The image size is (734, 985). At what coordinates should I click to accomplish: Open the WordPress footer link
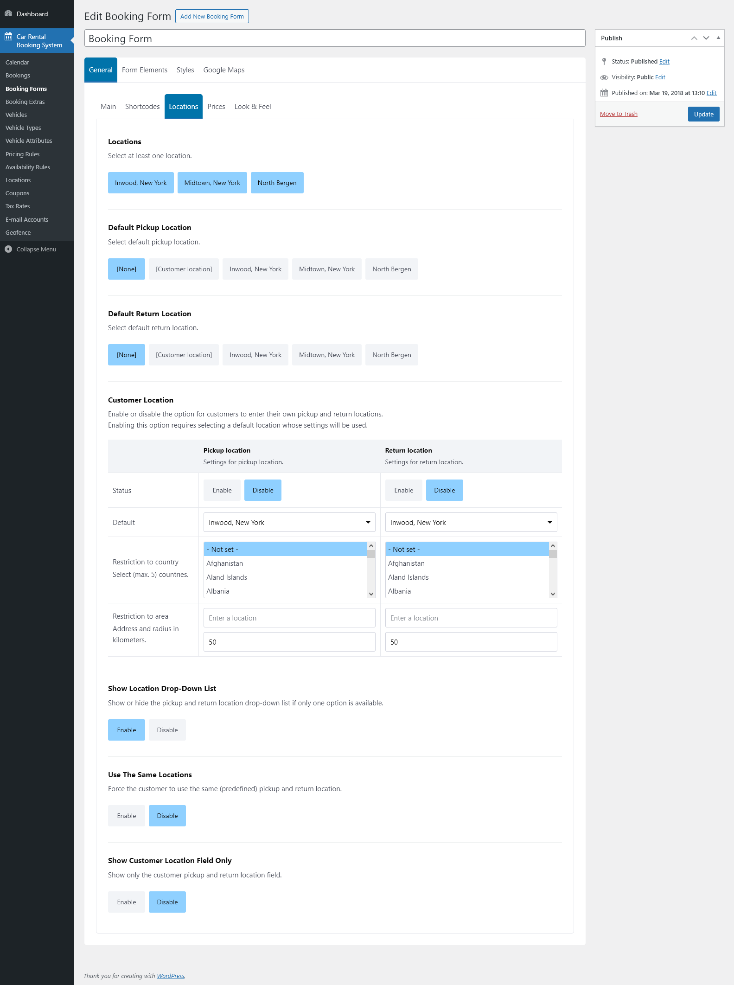point(171,976)
